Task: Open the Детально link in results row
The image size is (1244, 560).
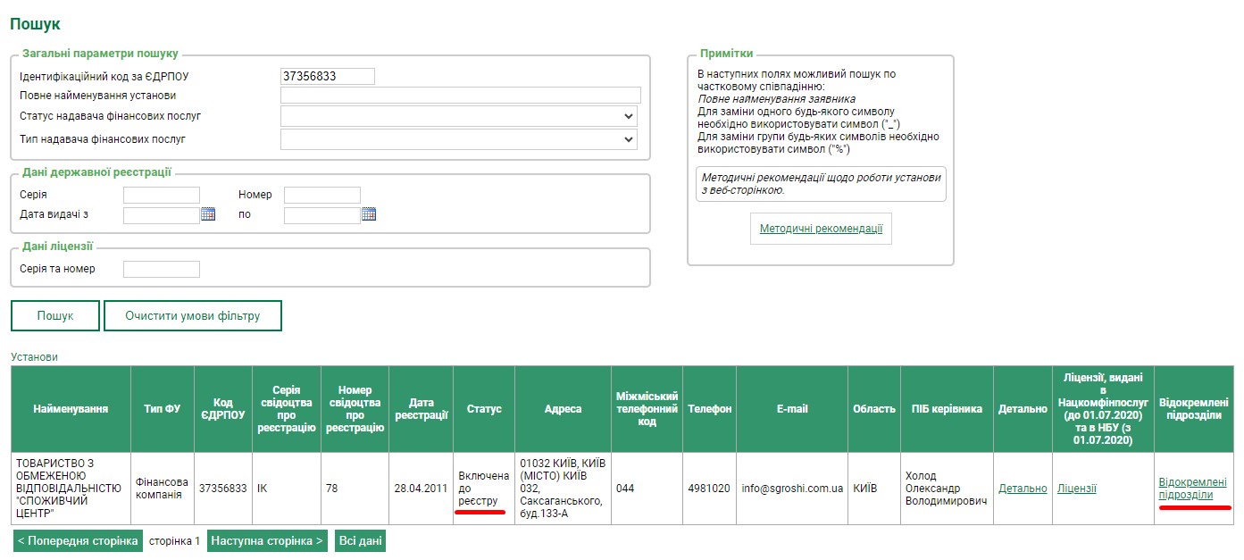Action: 1023,489
